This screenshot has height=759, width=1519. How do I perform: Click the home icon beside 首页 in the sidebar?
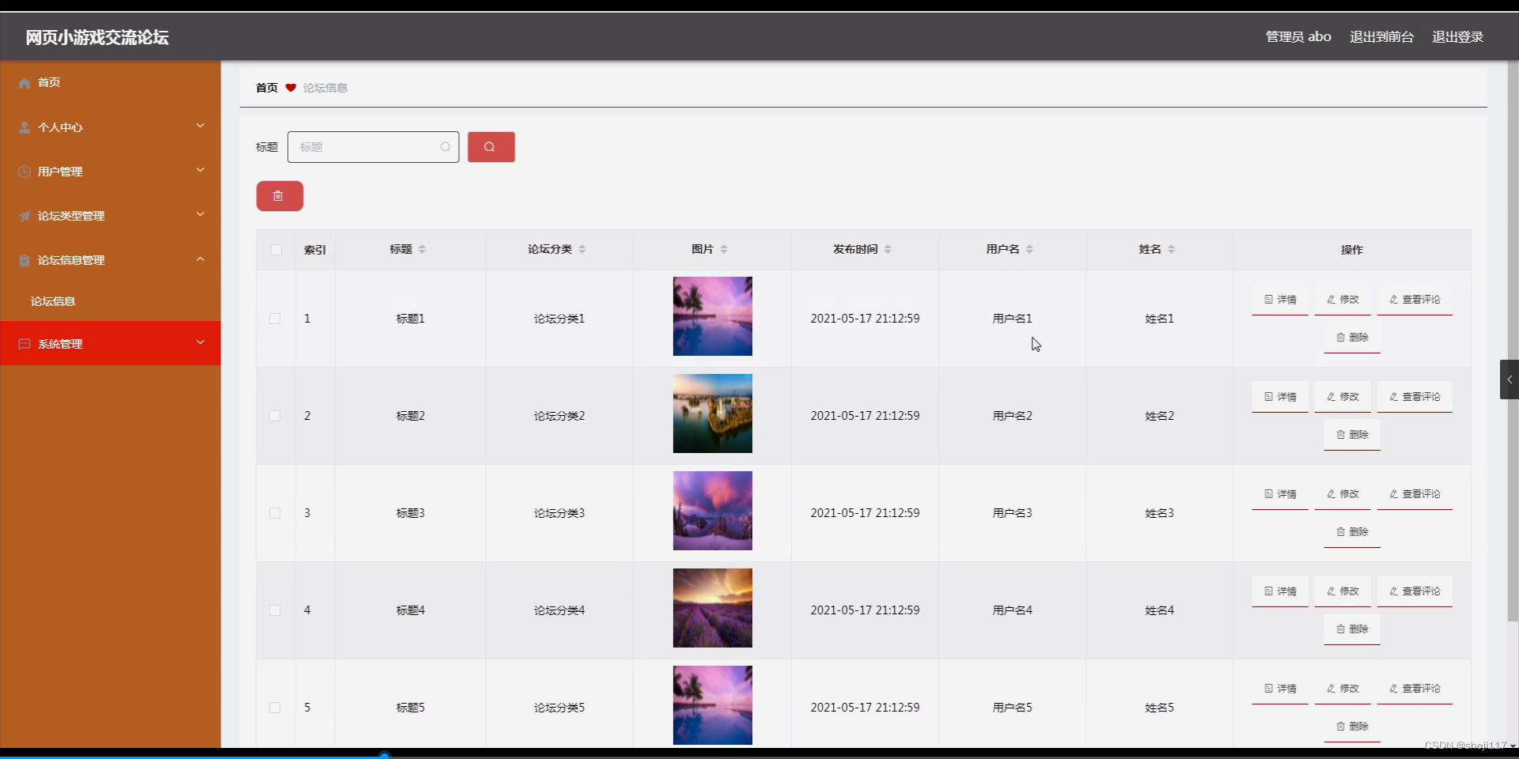point(25,83)
